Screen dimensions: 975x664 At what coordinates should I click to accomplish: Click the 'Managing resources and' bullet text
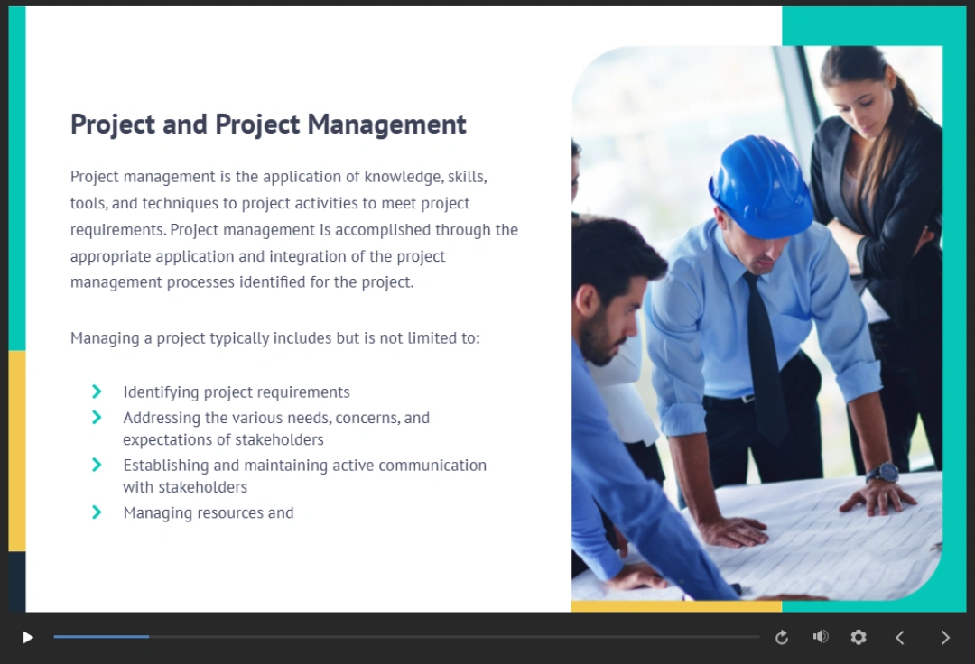209,513
